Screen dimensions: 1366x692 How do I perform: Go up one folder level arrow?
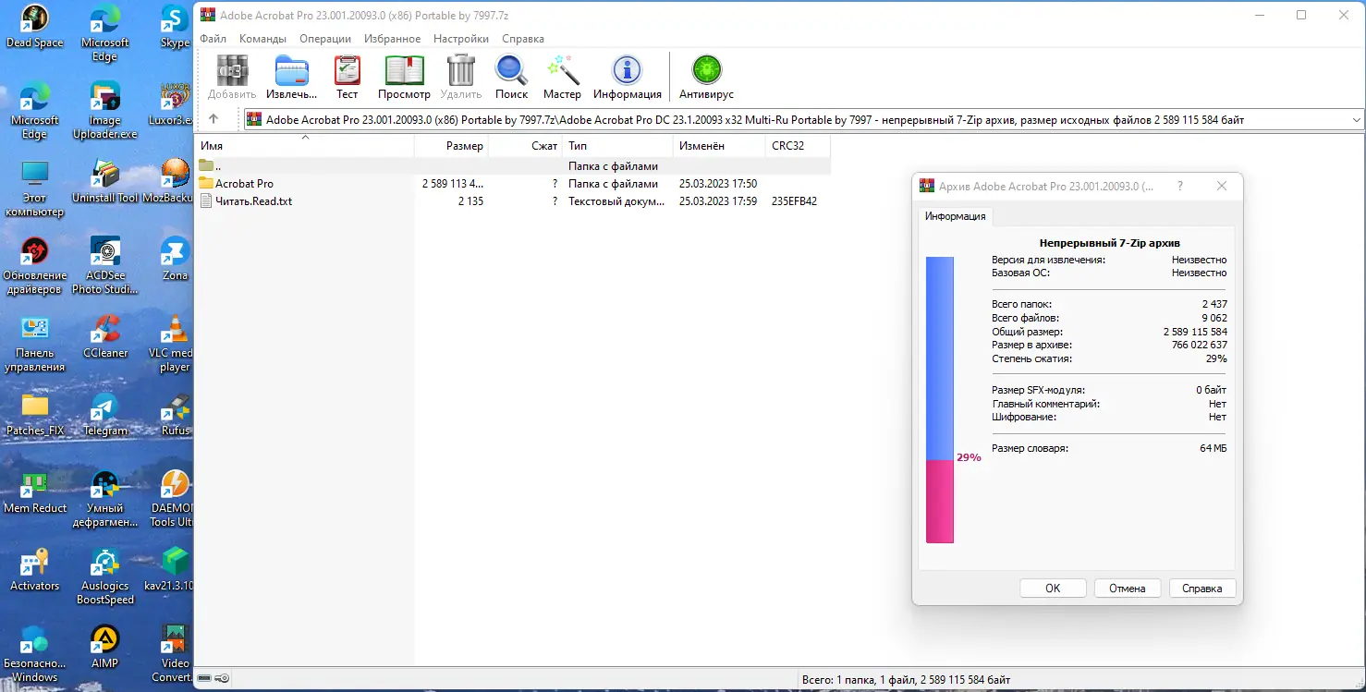point(213,119)
